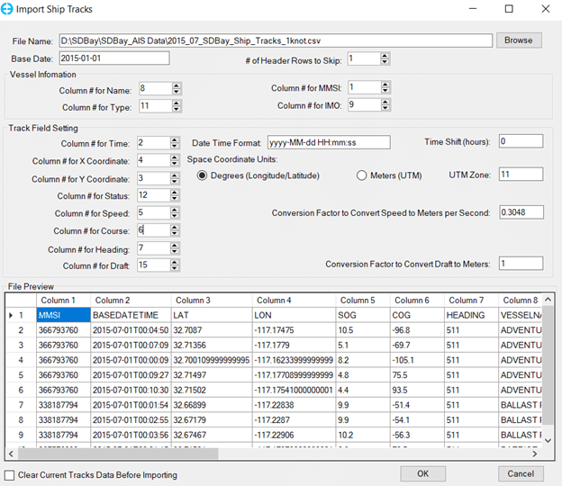This screenshot has height=486, width=562.
Task: Decrease the Column # for Draft value
Action: [177, 269]
